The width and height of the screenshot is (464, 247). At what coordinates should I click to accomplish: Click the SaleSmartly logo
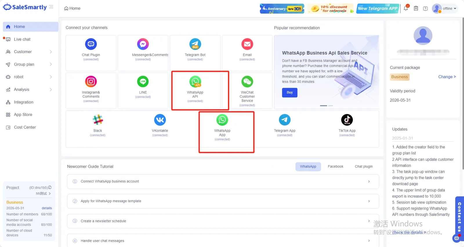point(25,7)
